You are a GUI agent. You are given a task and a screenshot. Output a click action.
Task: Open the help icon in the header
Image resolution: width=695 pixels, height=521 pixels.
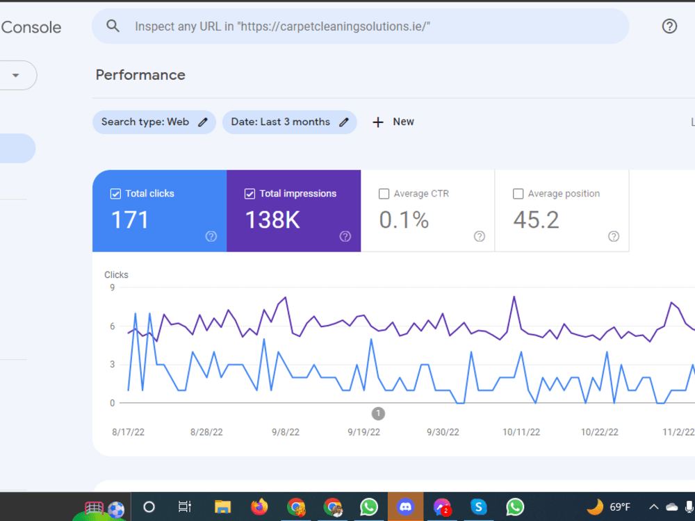click(x=669, y=26)
